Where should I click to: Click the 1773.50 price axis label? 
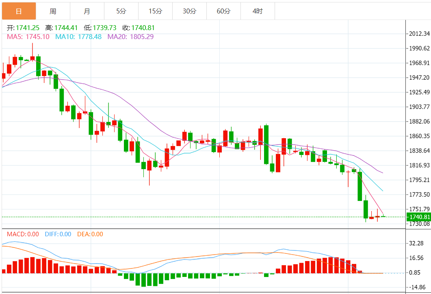pos(420,194)
